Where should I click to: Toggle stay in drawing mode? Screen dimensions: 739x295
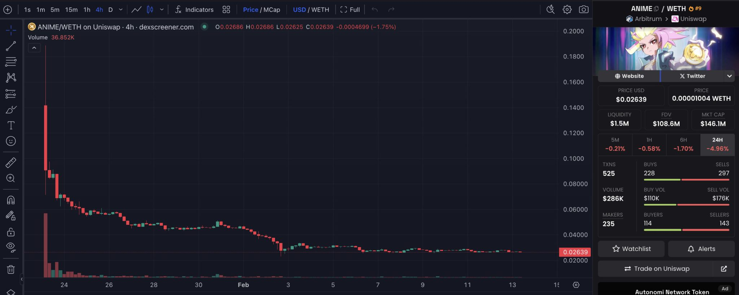[x=11, y=216]
